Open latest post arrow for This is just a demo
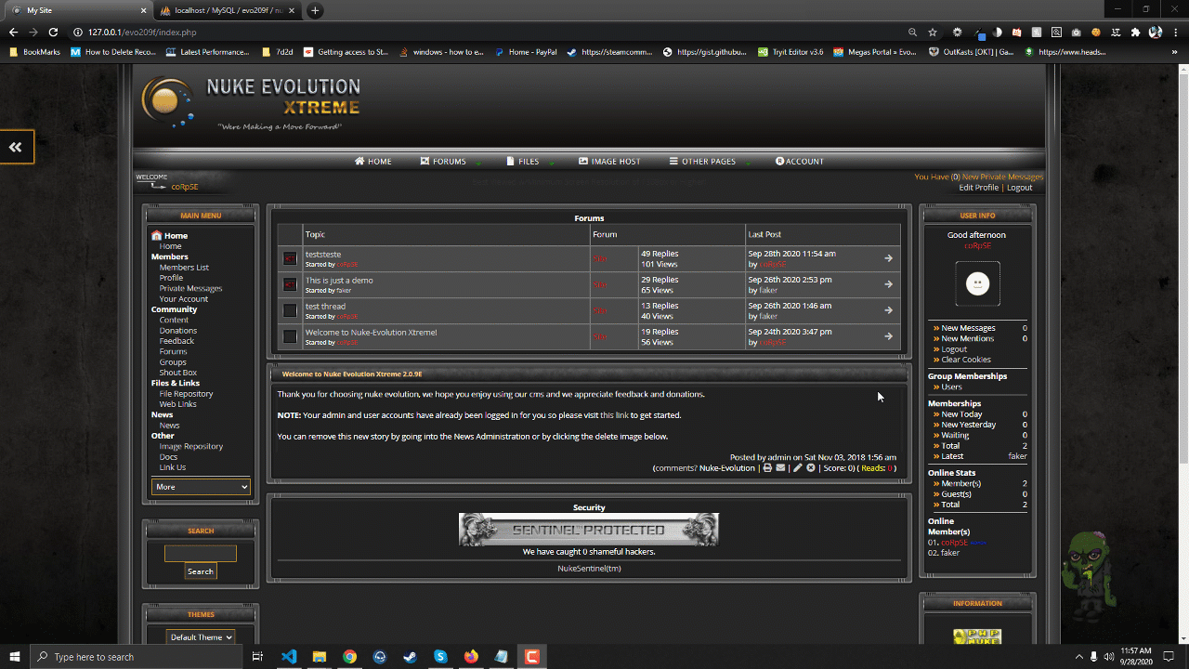This screenshot has height=669, width=1189. (888, 284)
